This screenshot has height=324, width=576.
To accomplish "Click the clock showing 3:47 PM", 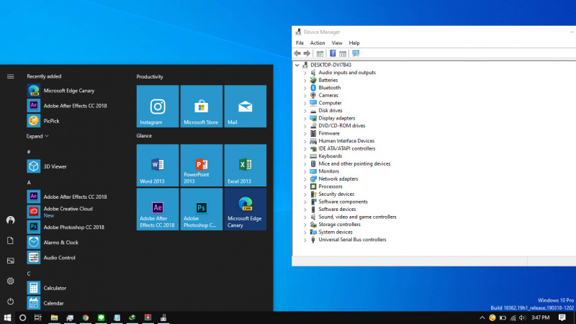I will pyautogui.click(x=541, y=318).
